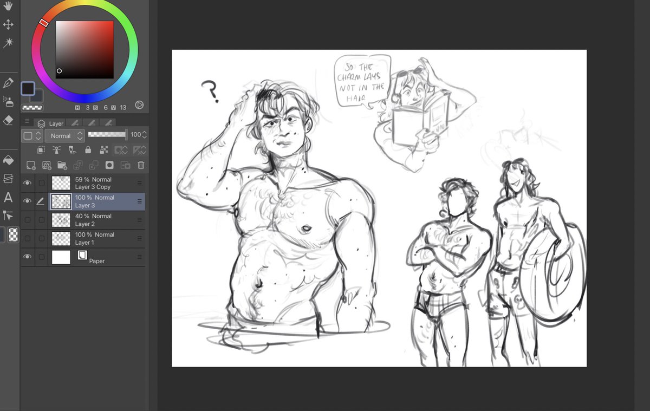Open the ruler display range dropdown
650x411 pixels.
(x=139, y=150)
